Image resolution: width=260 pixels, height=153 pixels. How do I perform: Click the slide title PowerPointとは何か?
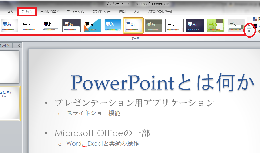click(x=162, y=83)
